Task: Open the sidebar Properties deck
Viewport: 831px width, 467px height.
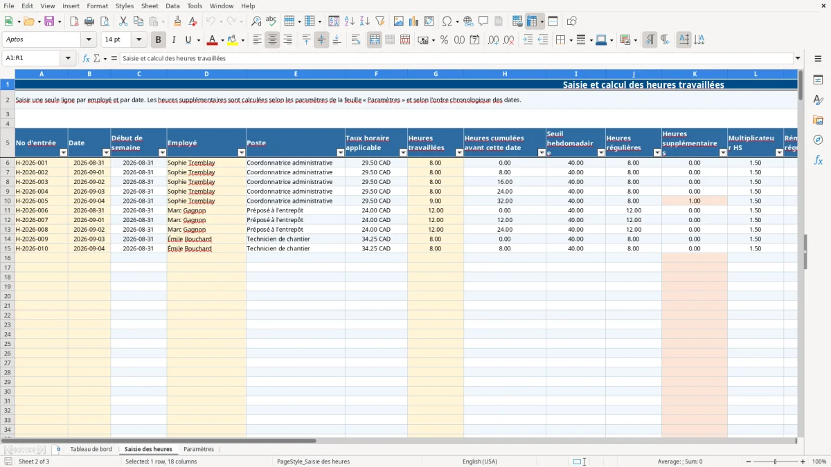Action: 818,80
